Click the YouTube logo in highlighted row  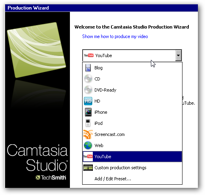[88, 157]
